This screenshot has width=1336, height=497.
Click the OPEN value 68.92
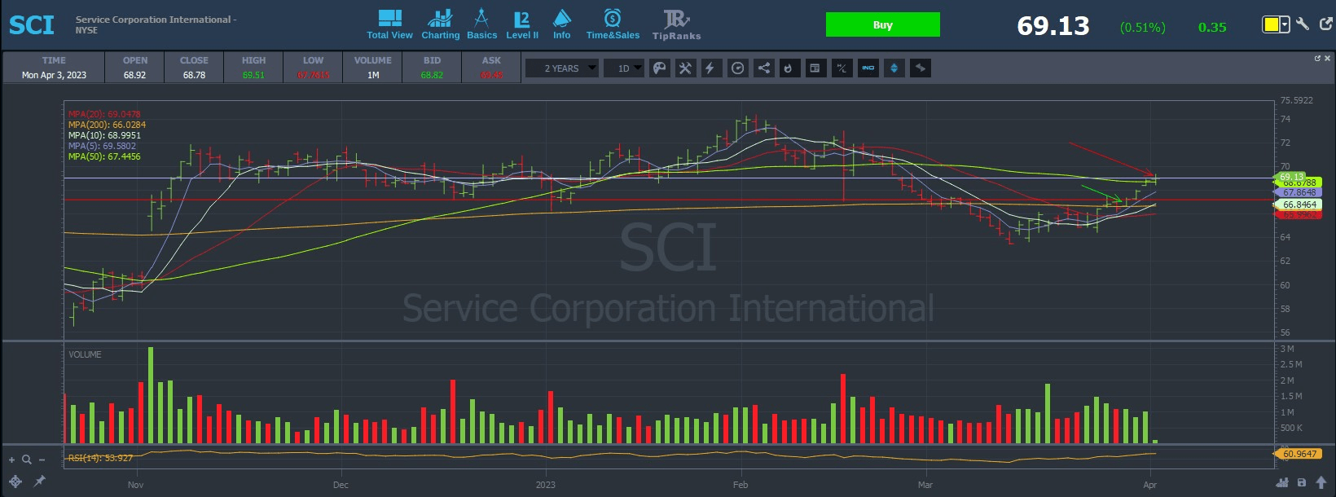click(x=134, y=75)
